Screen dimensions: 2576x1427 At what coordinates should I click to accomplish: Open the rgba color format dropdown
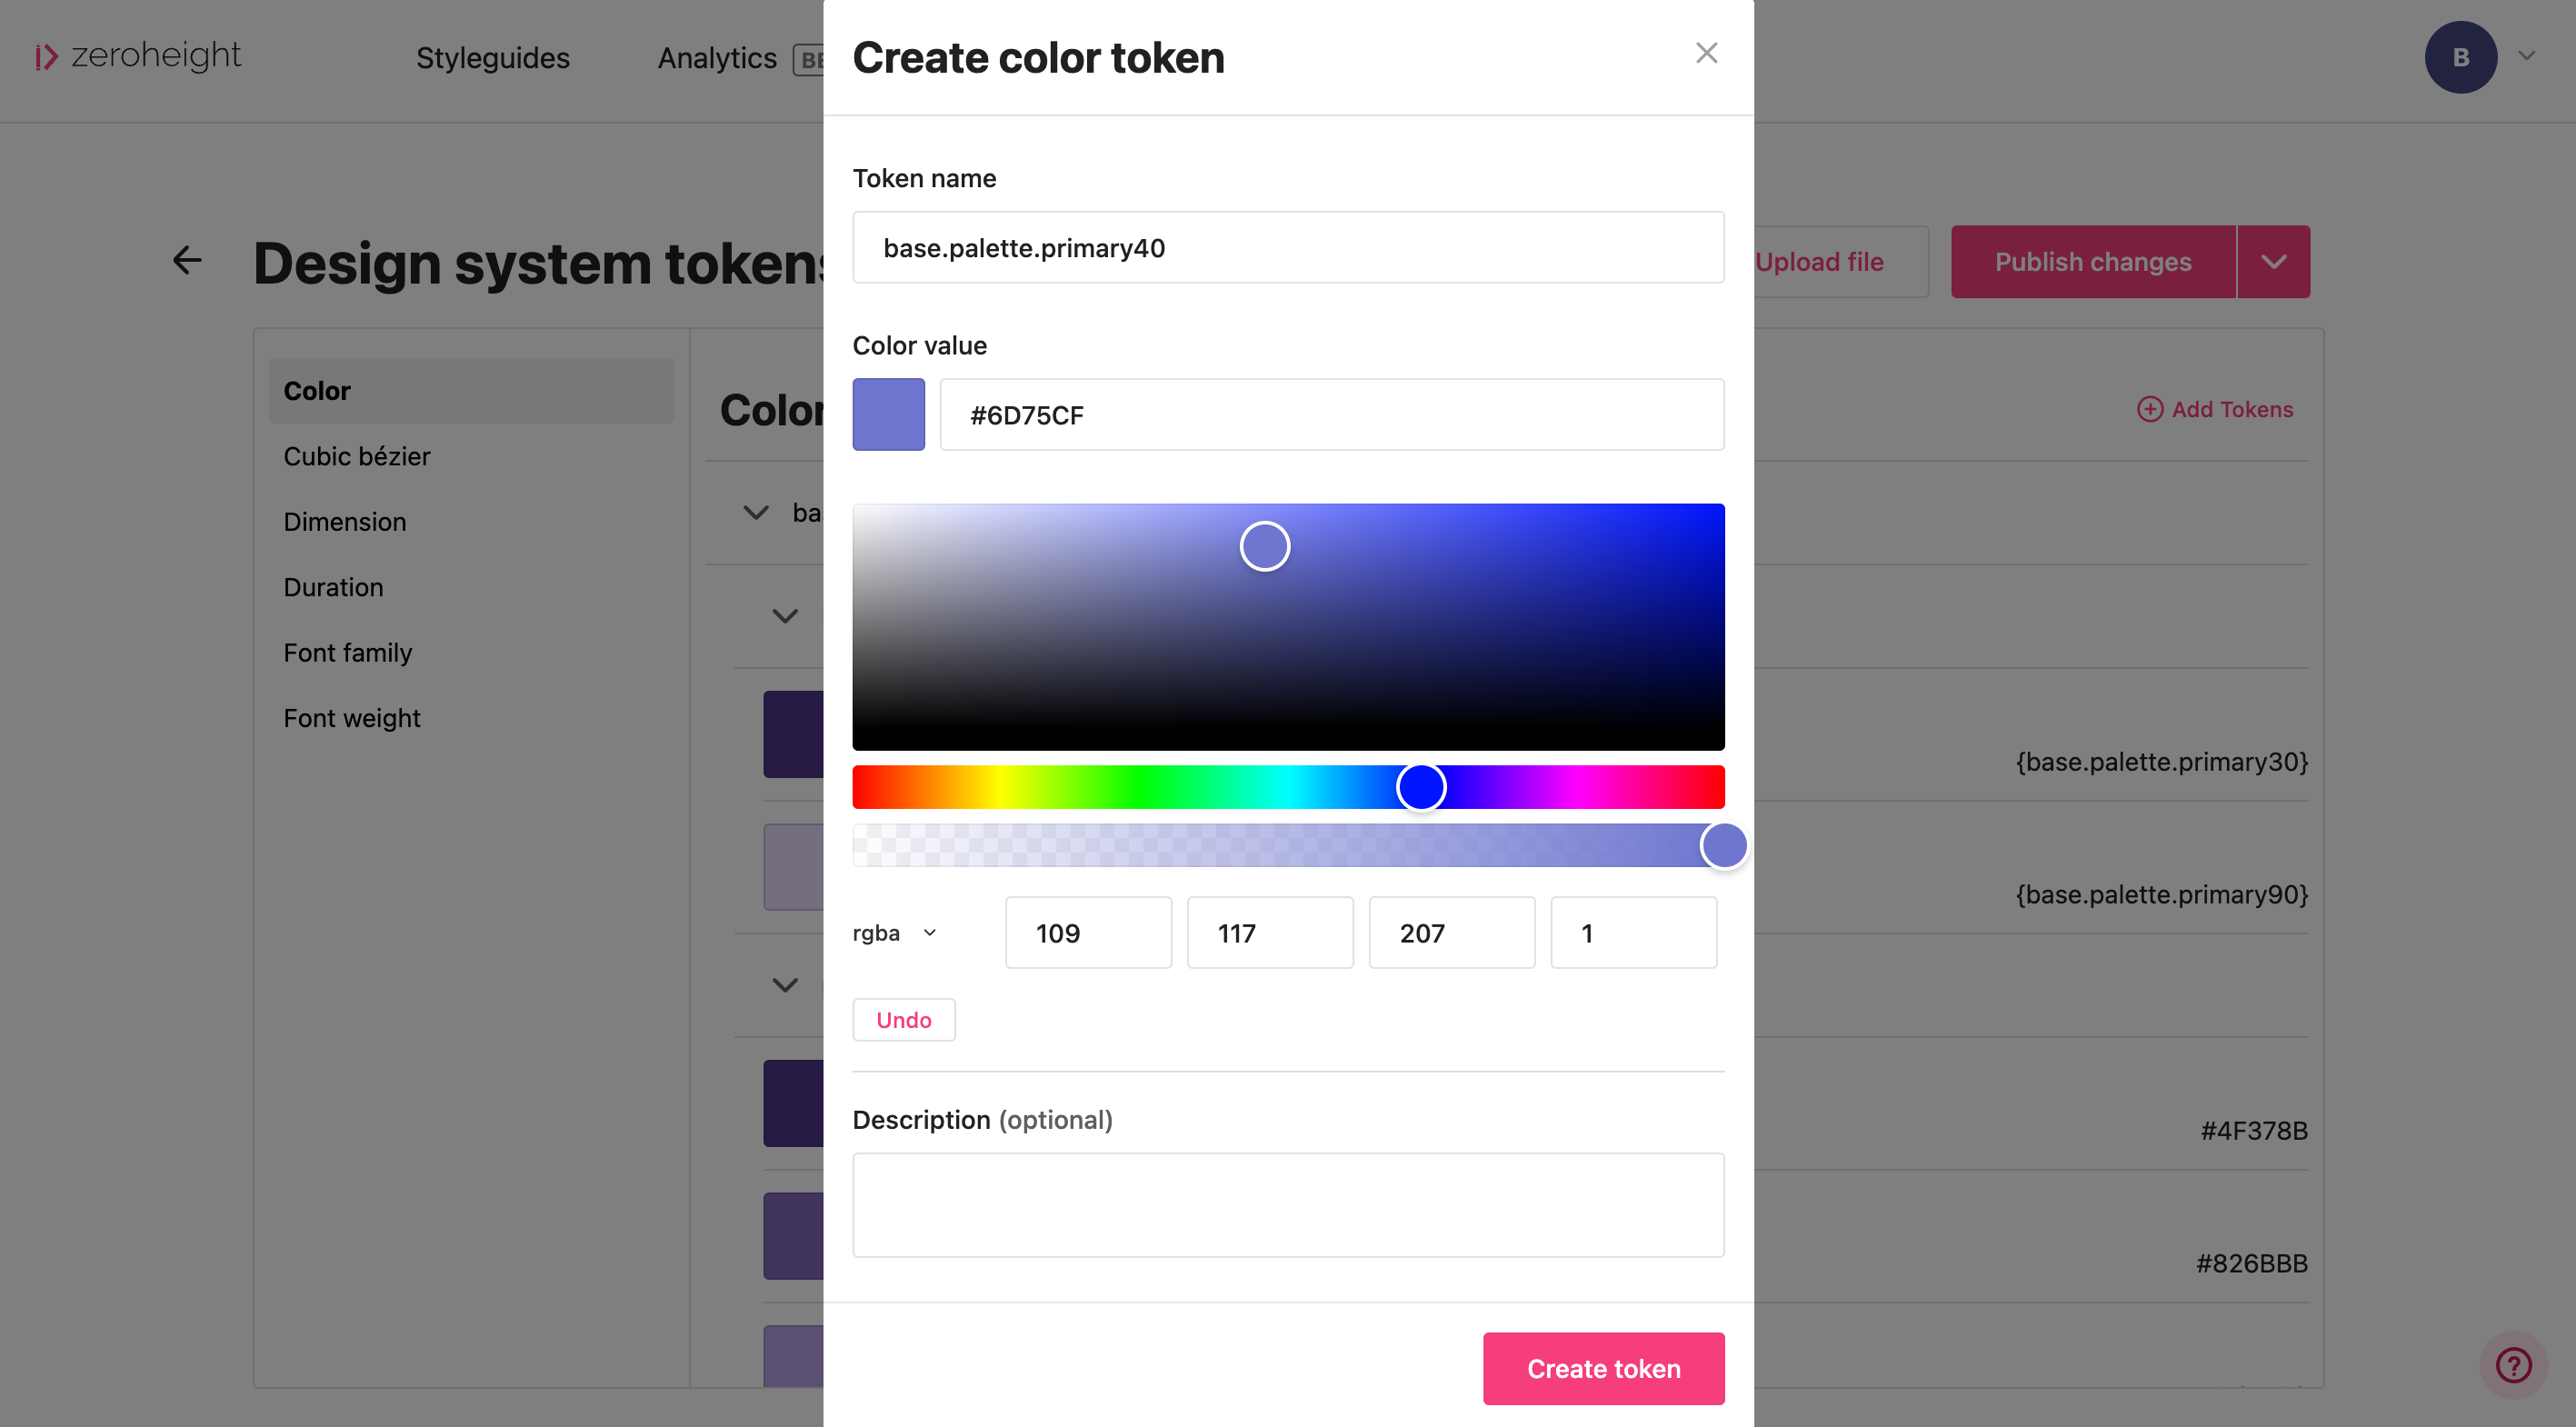point(895,933)
